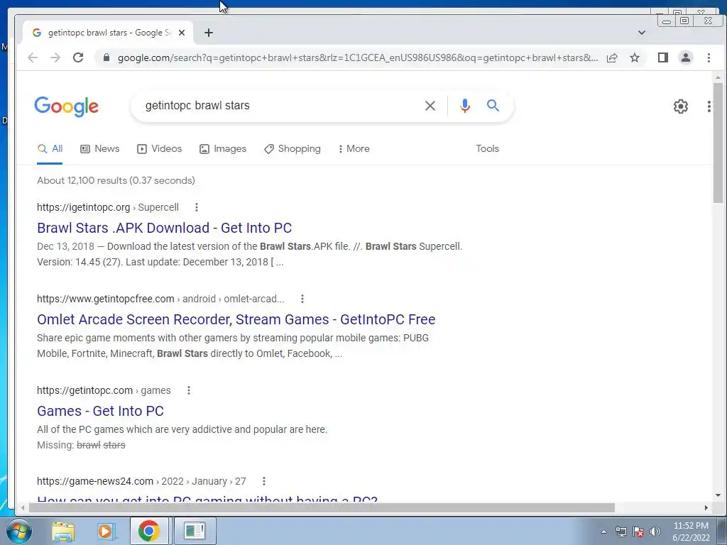The image size is (727, 545).
Task: Click scroll right arrow on horizontal scrollbar
Action: click(x=706, y=508)
